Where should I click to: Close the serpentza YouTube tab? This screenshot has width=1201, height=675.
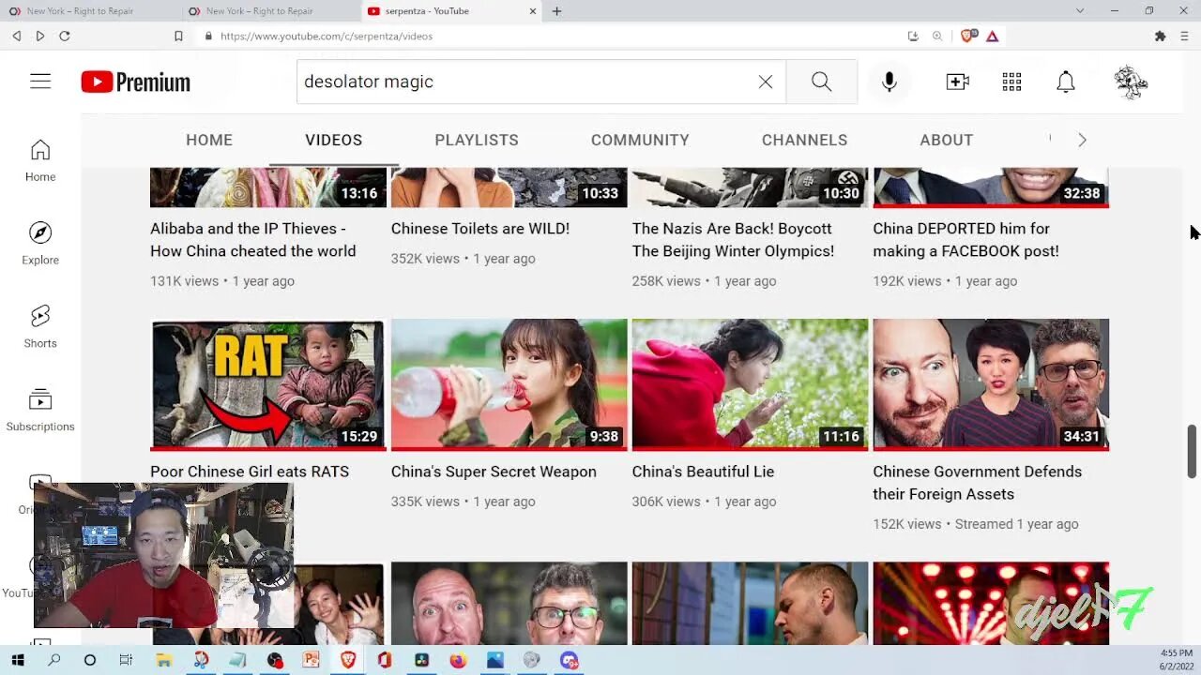[533, 11]
